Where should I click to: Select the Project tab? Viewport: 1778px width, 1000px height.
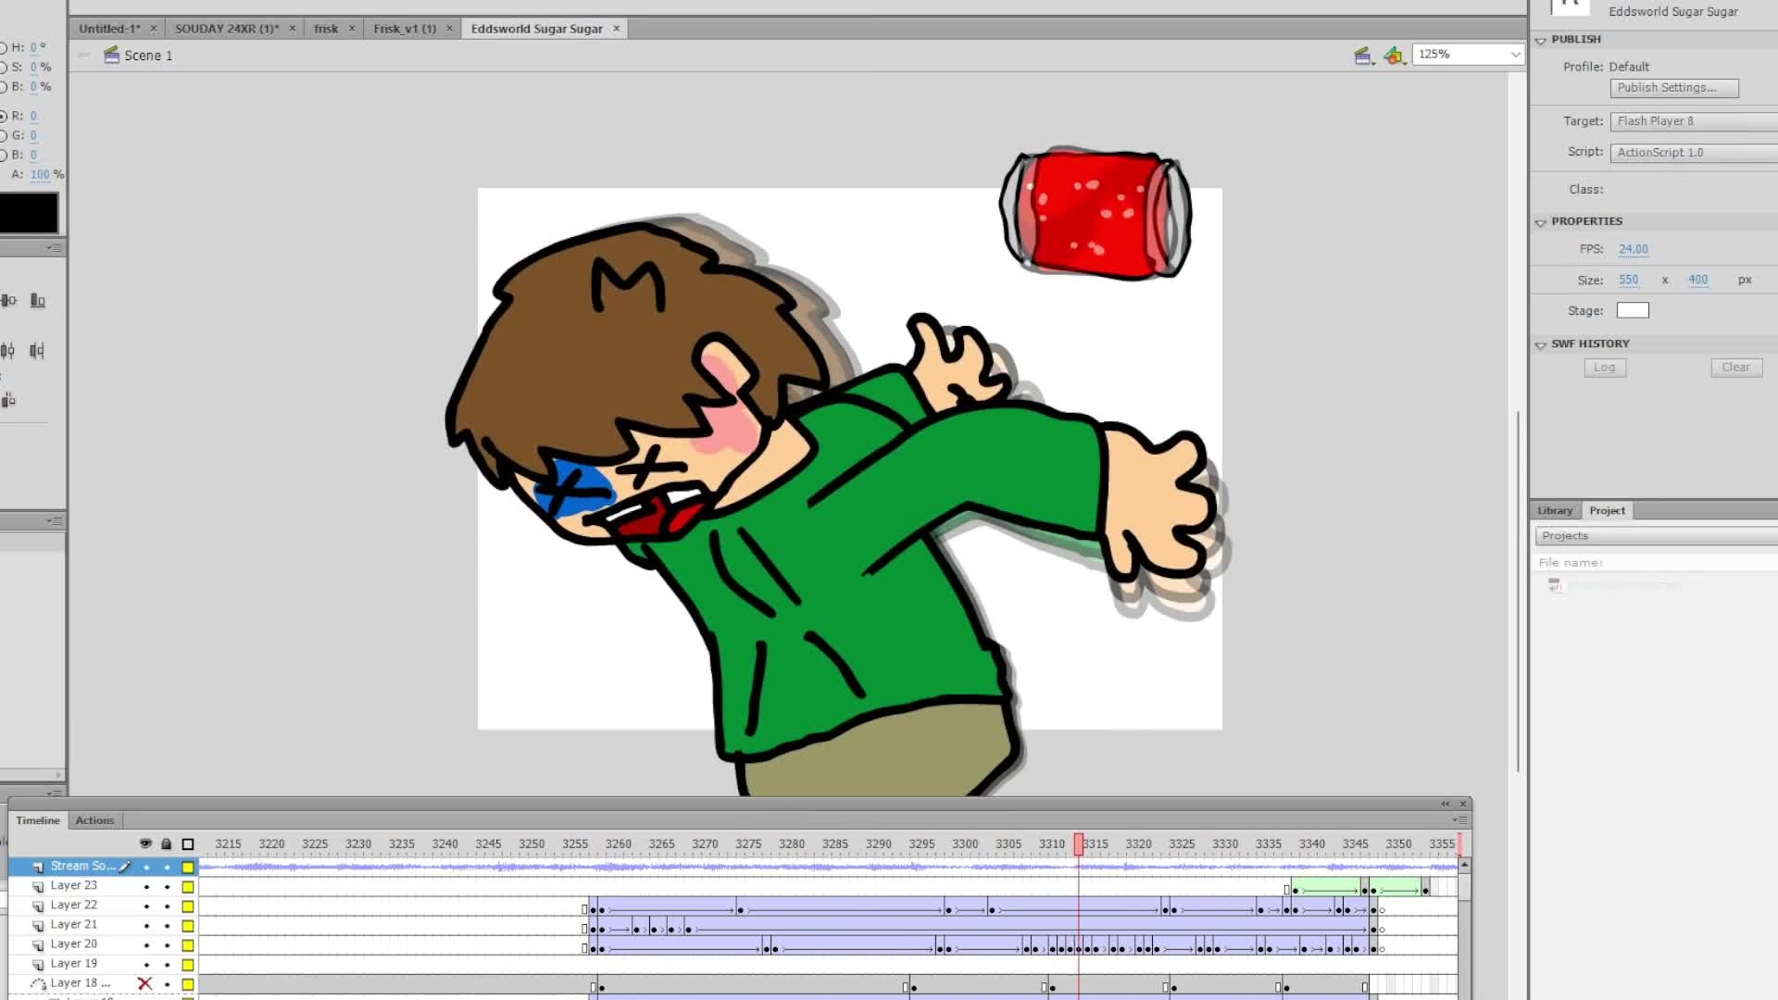click(x=1607, y=511)
